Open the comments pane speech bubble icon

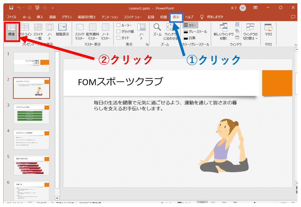click(x=293, y=17)
